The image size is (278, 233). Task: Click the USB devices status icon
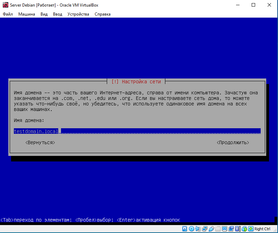211,229
